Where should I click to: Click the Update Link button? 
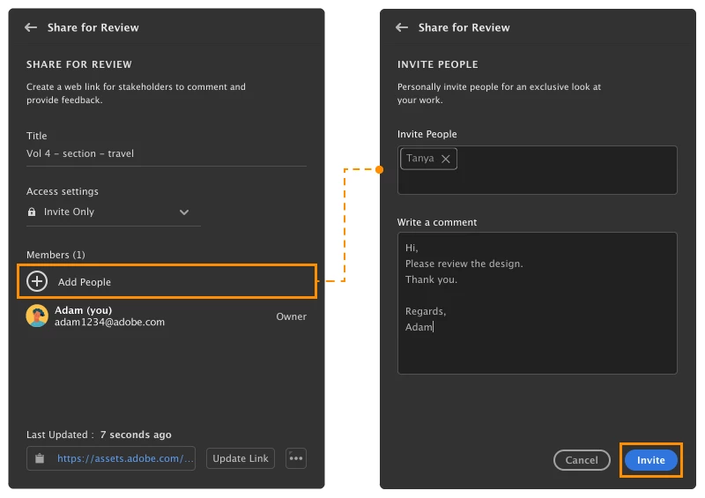coord(241,458)
